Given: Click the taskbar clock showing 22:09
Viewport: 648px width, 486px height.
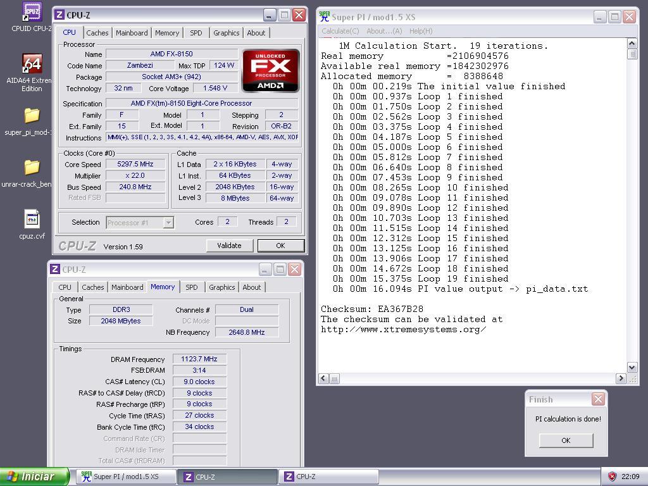Looking at the screenshot, I should coord(630,477).
